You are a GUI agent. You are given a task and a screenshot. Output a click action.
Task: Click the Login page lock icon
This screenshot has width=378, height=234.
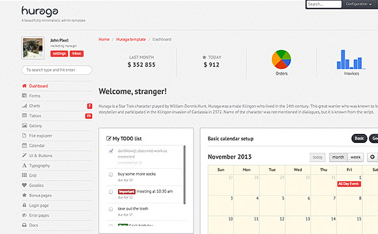24,205
